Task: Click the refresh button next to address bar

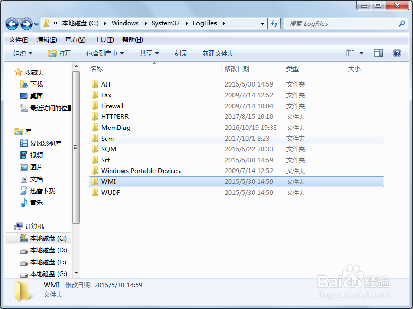Action: coord(274,24)
